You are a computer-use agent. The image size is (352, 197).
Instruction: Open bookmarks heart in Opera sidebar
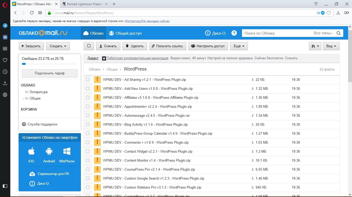tap(5, 60)
